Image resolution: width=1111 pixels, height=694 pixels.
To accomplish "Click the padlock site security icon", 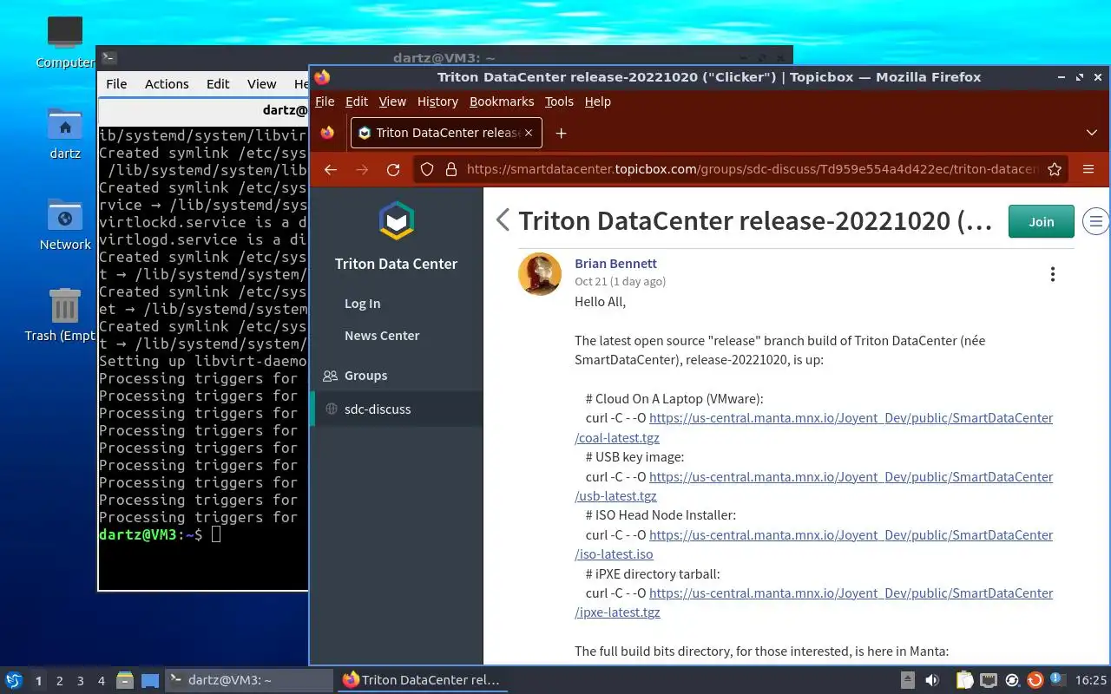I will coord(450,169).
